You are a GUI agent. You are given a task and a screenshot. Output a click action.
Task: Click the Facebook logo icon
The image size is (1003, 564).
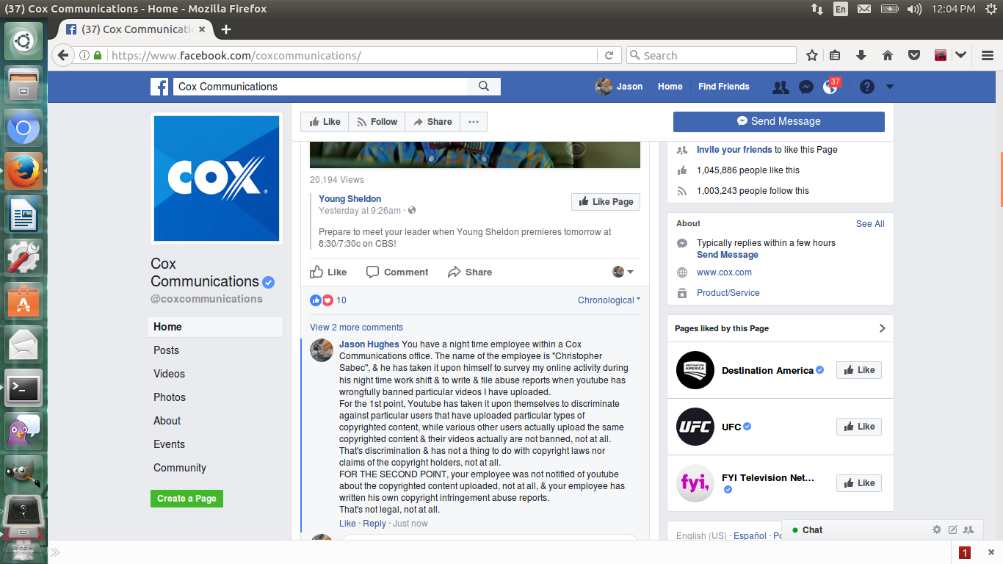pyautogui.click(x=159, y=87)
